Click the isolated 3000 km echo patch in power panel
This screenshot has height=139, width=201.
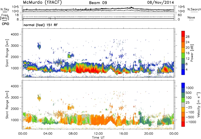click(39, 46)
